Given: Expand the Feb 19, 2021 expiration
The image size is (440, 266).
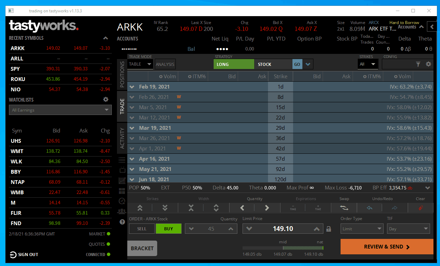Looking at the screenshot, I should click(x=132, y=87).
